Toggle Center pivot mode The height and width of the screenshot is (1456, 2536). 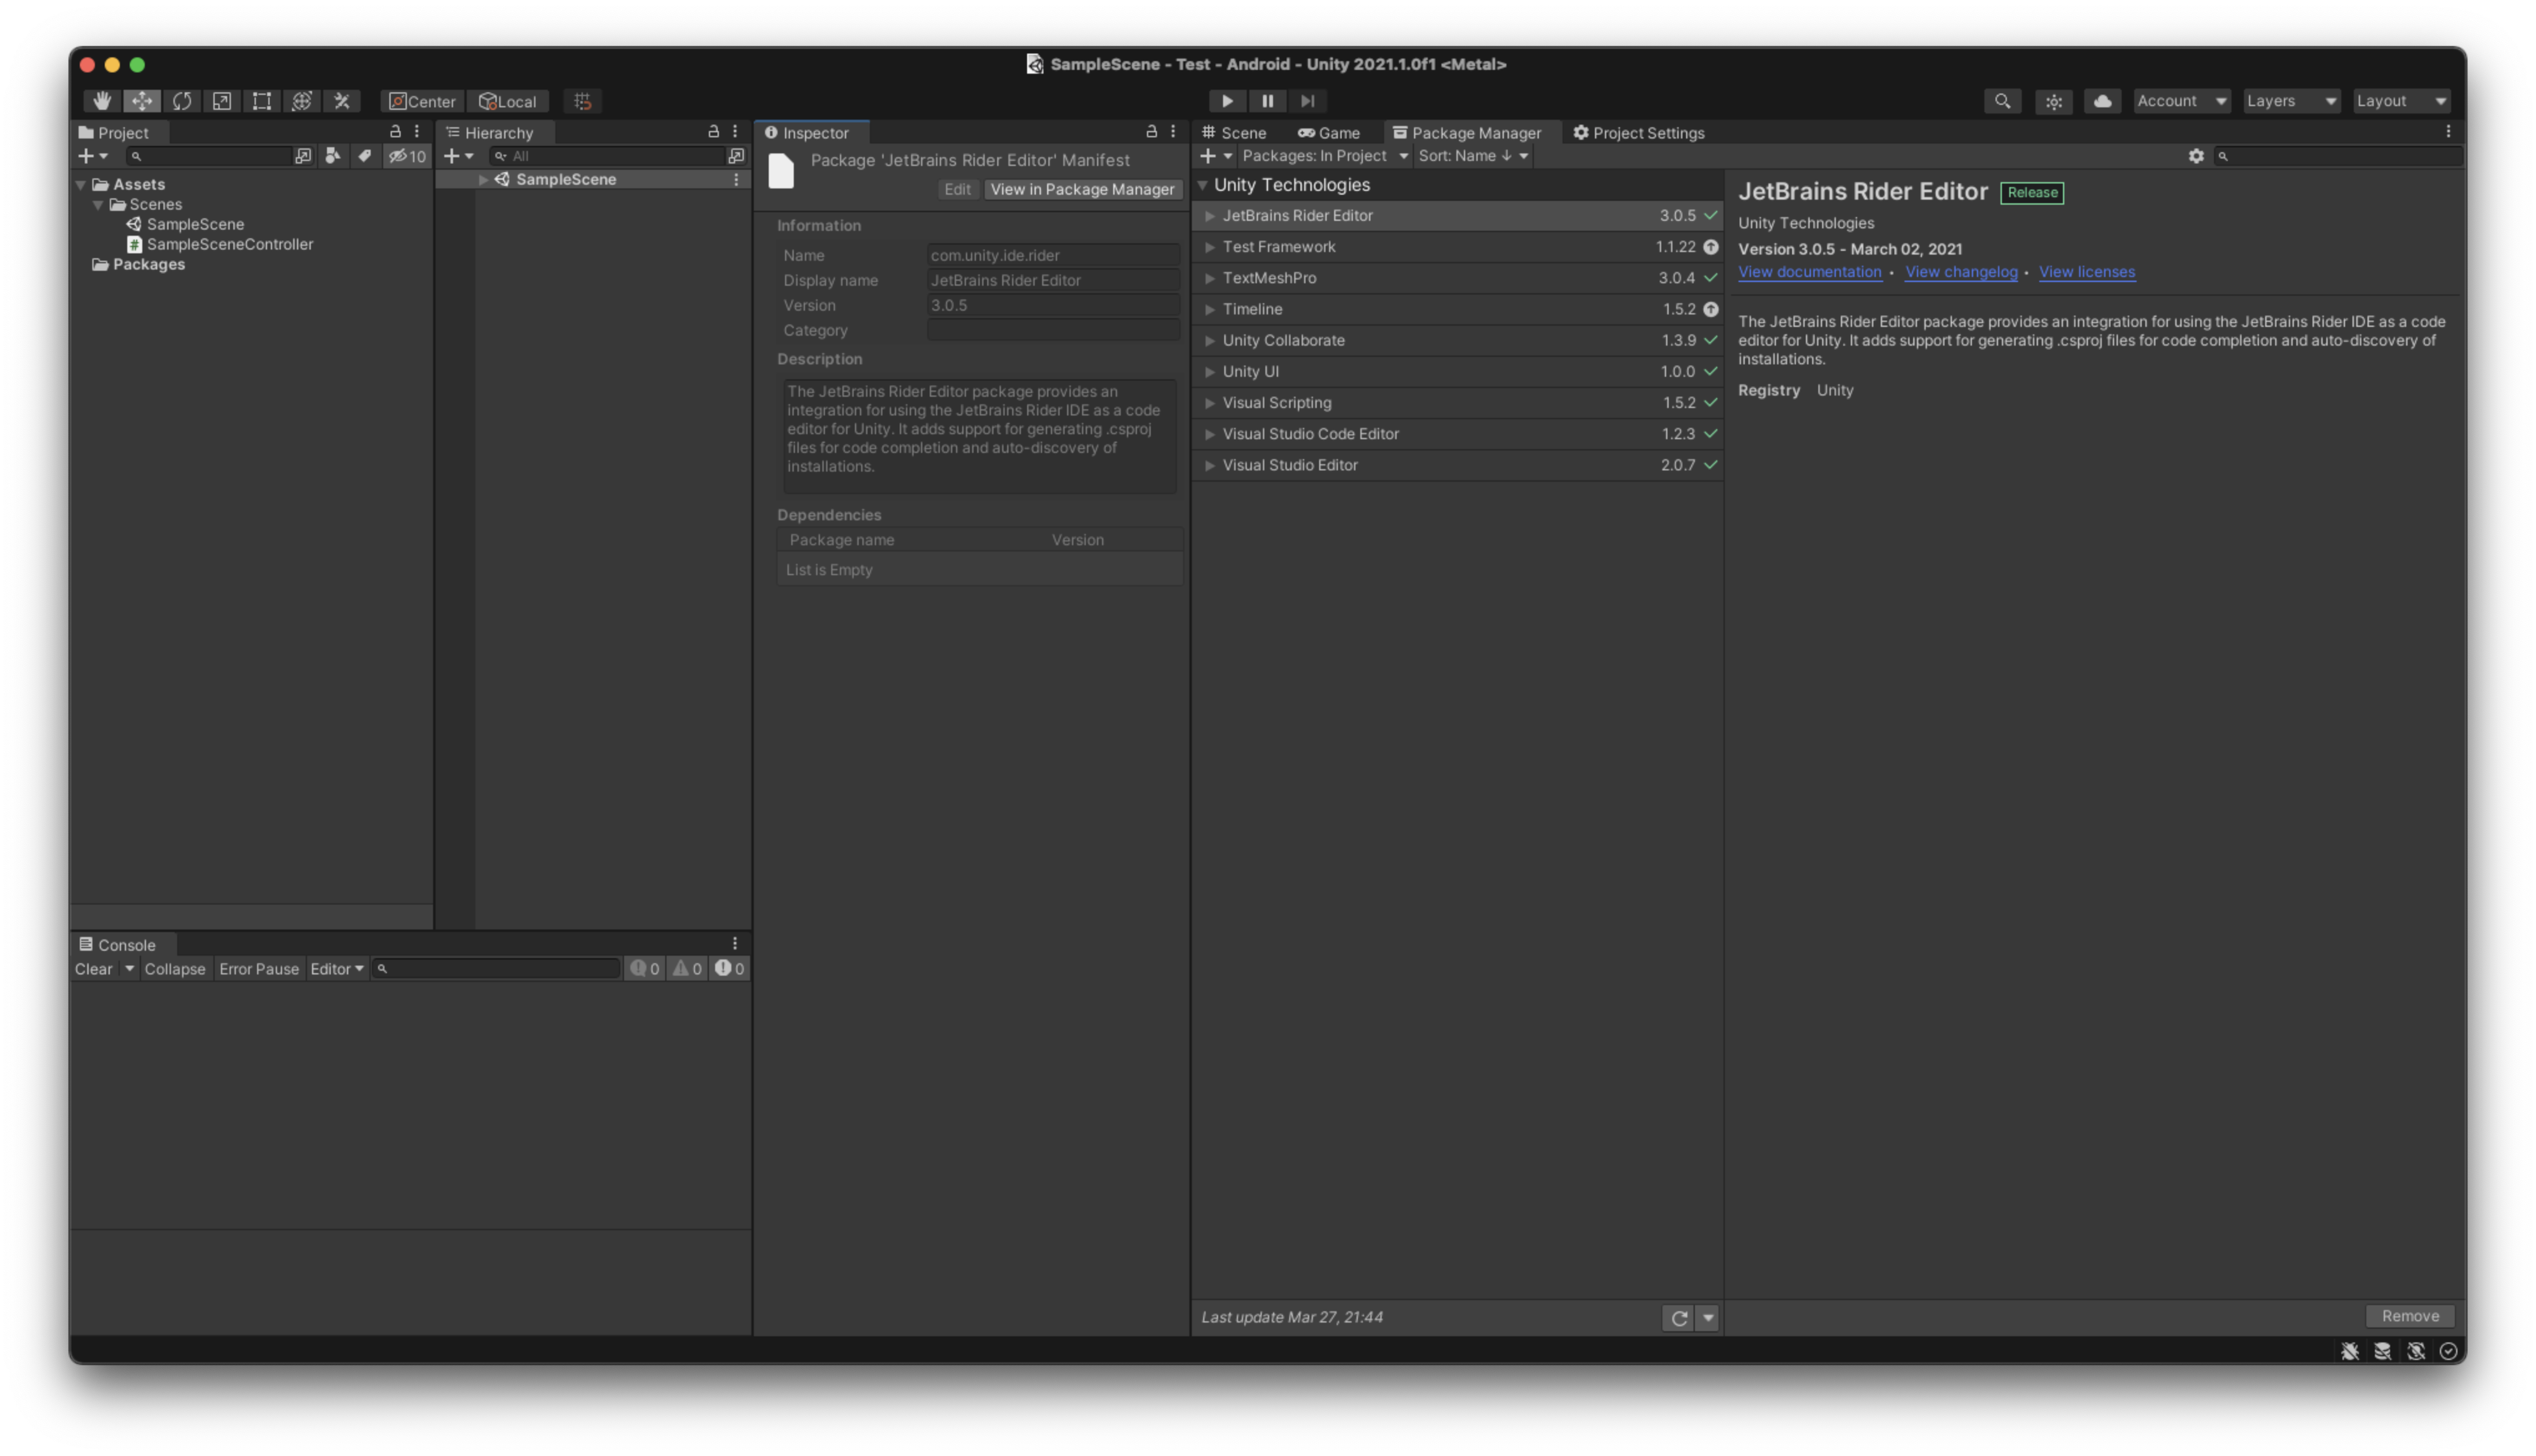click(422, 100)
